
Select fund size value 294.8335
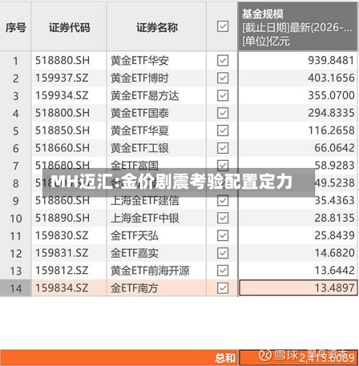pyautogui.click(x=331, y=113)
